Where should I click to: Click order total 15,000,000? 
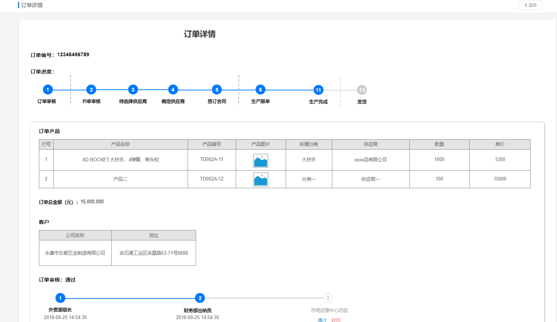click(x=92, y=202)
